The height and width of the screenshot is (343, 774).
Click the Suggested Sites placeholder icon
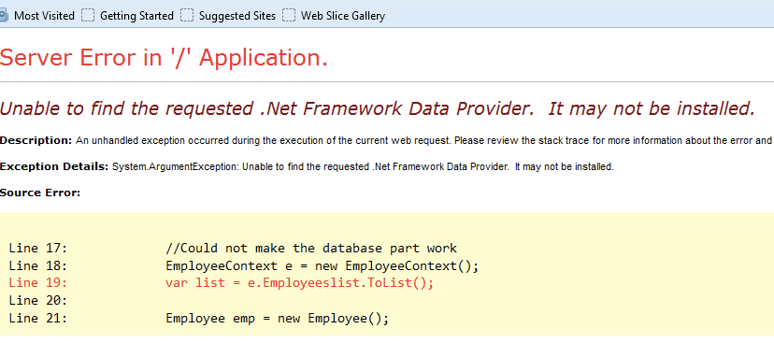(x=187, y=16)
